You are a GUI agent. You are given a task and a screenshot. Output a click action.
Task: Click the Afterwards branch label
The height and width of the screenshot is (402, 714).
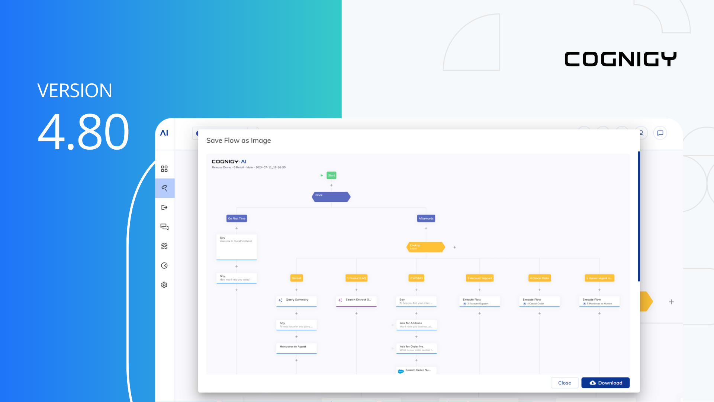point(426,218)
